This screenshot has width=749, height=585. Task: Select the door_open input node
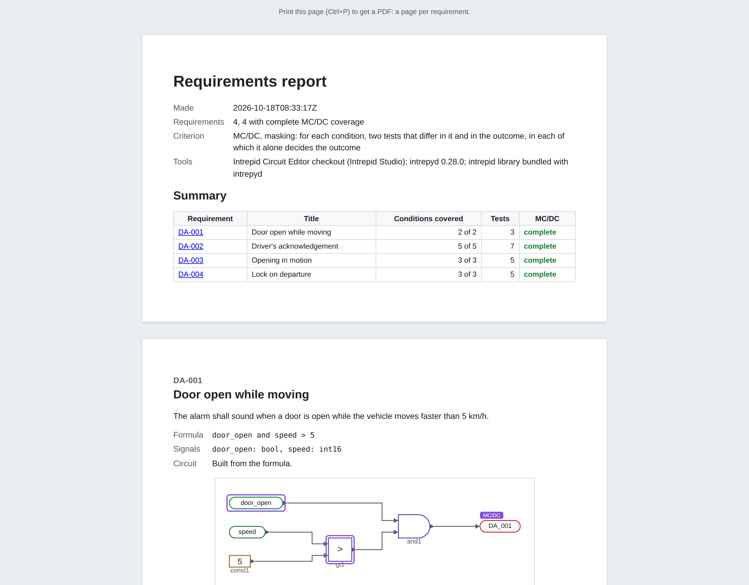click(x=256, y=503)
